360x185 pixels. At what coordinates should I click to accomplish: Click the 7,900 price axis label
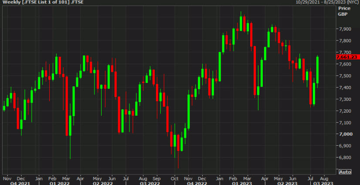click(x=345, y=29)
